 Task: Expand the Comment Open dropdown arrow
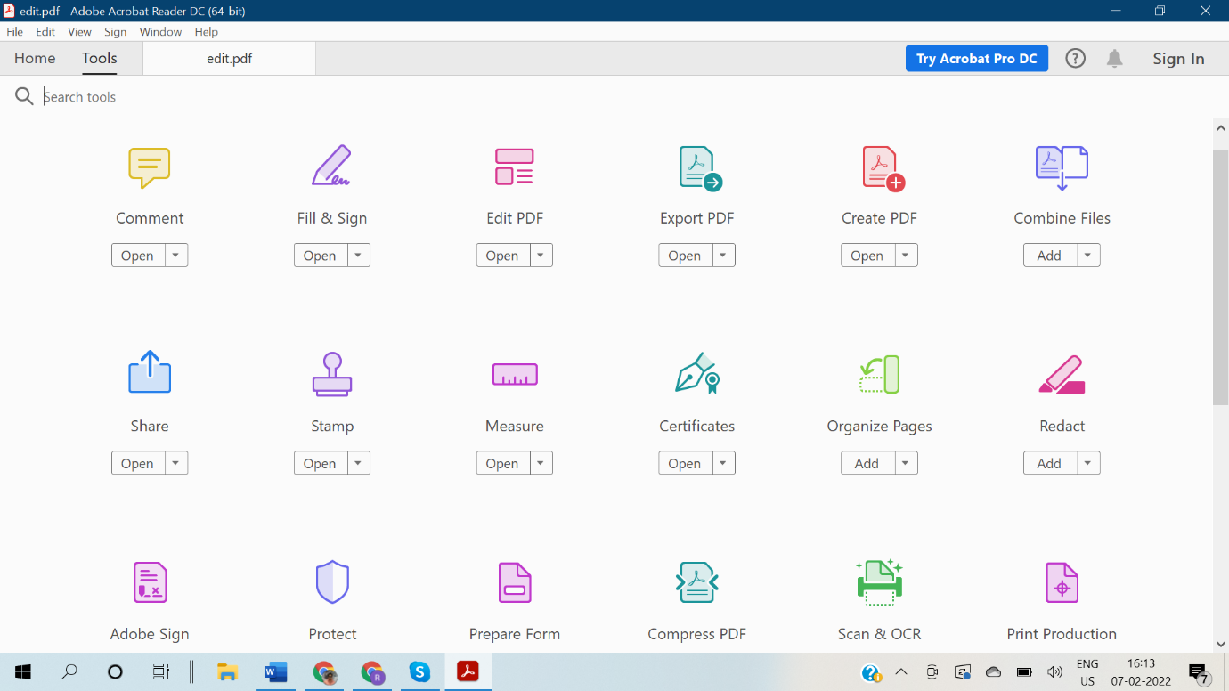pyautogui.click(x=176, y=256)
